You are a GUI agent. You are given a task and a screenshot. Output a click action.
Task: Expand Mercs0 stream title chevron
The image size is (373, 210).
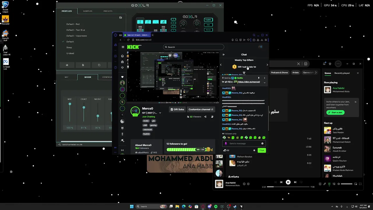click(x=160, y=113)
